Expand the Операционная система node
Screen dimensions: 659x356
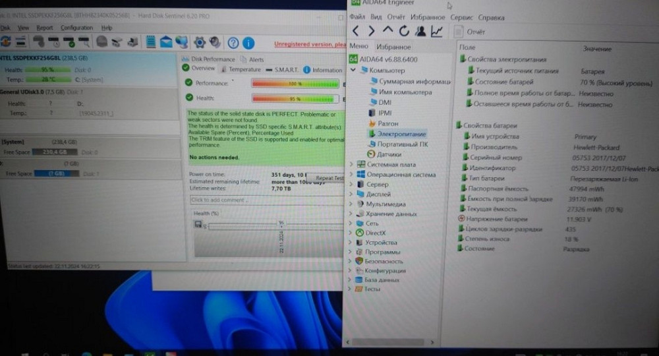[x=351, y=175]
